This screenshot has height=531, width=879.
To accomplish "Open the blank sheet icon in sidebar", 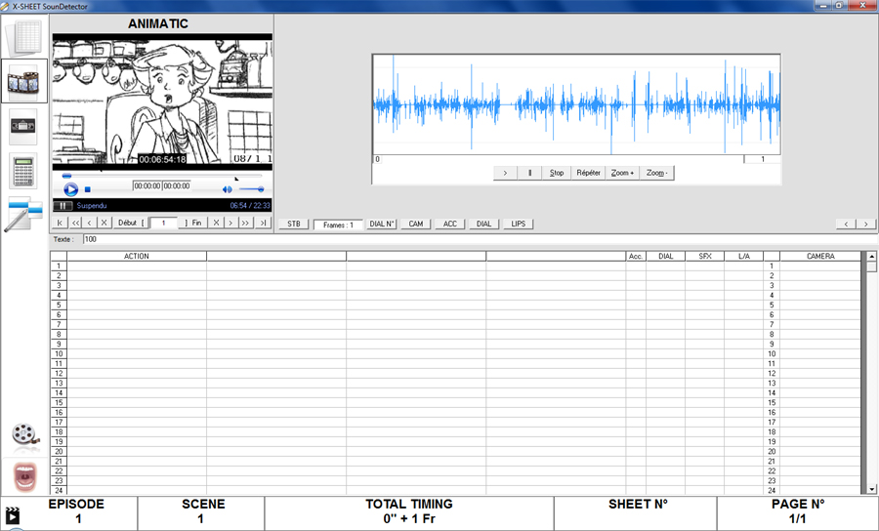I will (x=23, y=38).
